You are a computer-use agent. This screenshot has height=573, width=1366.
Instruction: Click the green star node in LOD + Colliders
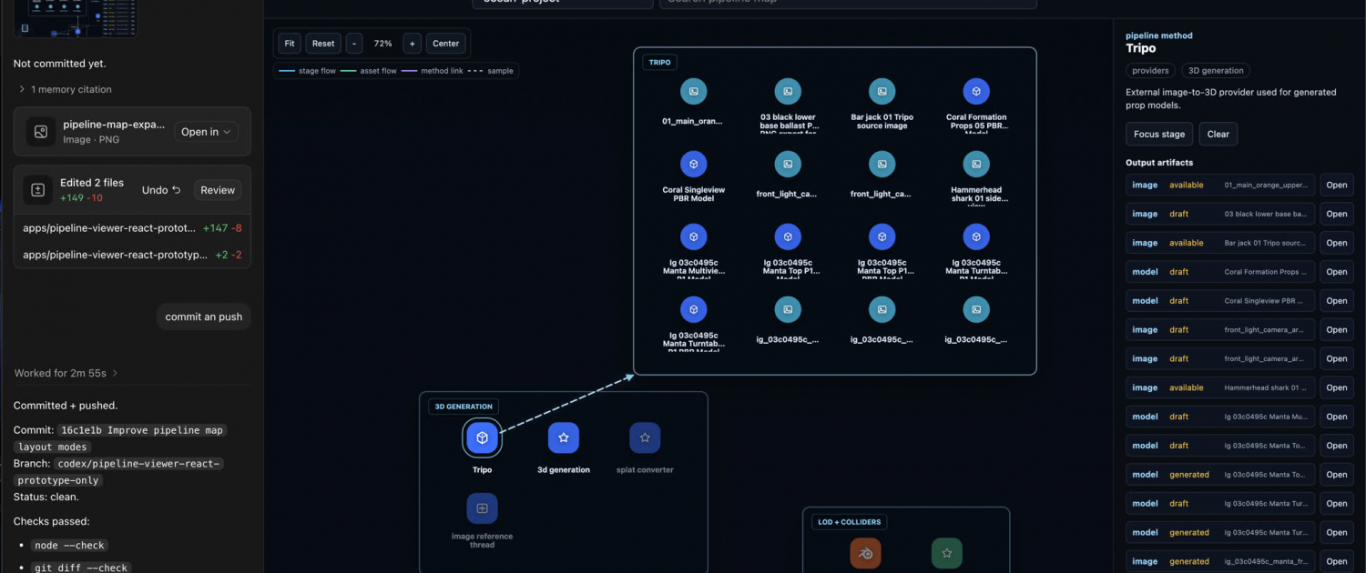click(947, 553)
